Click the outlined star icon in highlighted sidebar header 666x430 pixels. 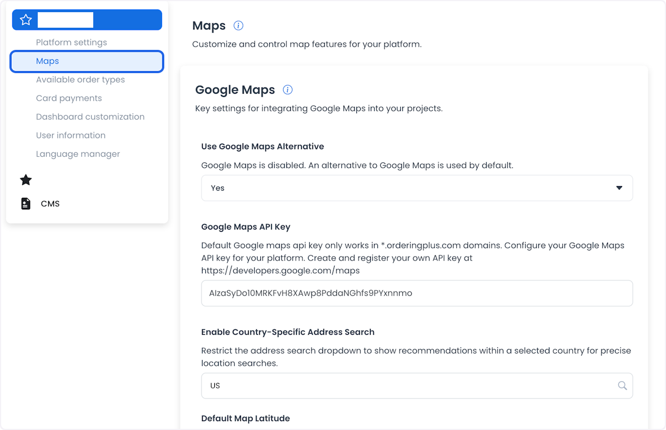click(26, 20)
